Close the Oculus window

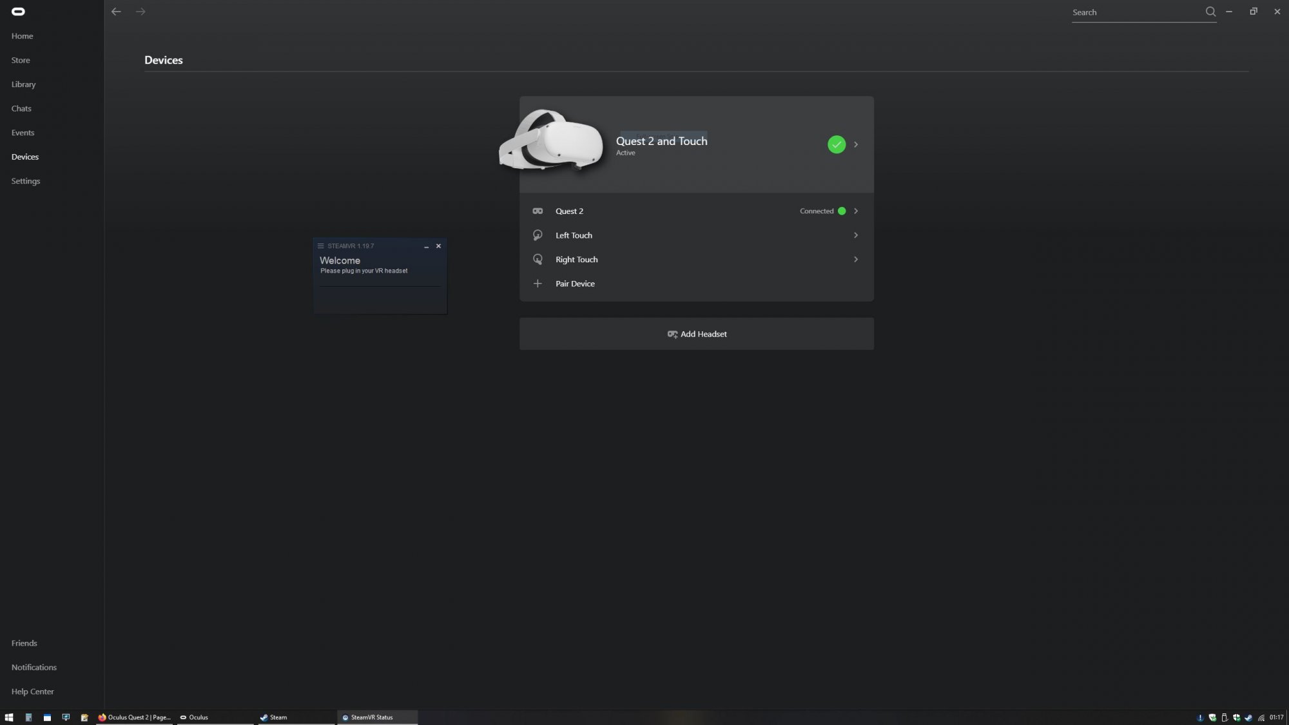(x=1277, y=12)
